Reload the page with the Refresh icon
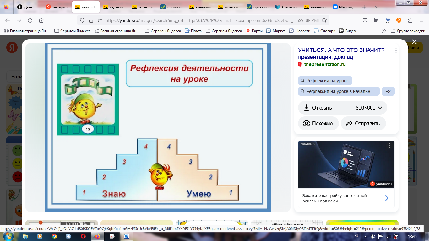429x241 pixels. tap(30, 20)
